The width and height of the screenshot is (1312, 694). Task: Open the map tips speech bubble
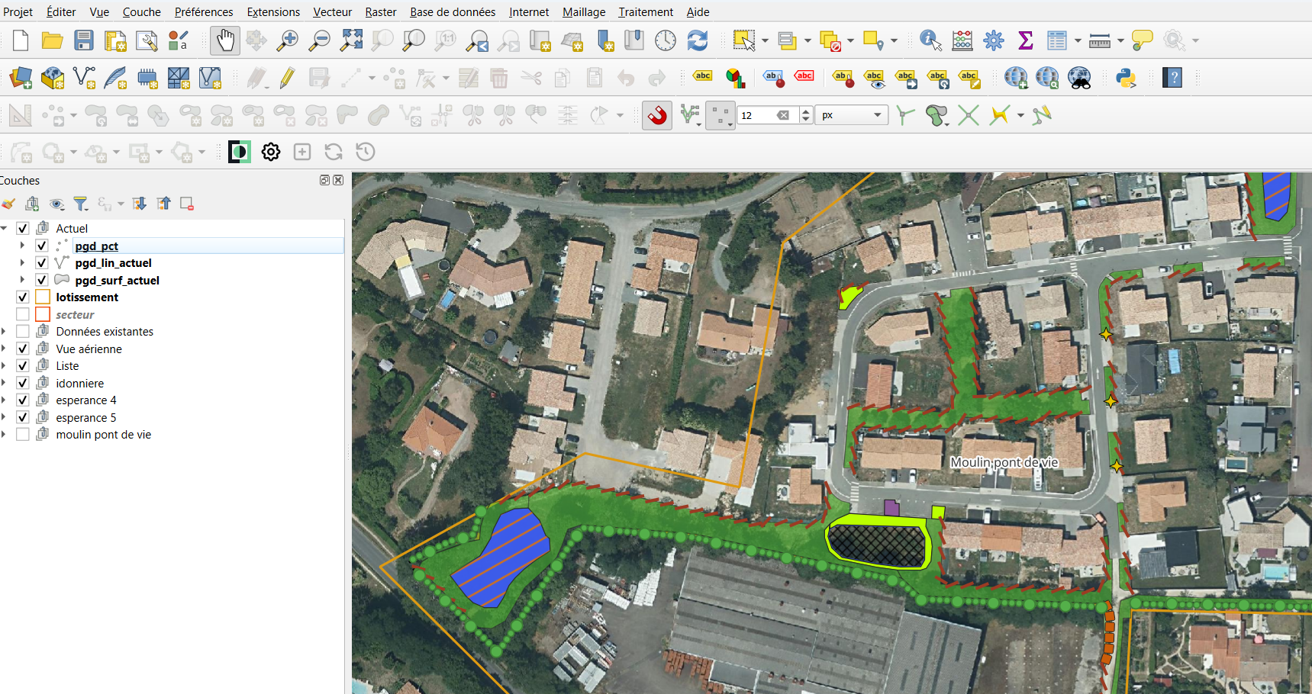tap(1142, 40)
